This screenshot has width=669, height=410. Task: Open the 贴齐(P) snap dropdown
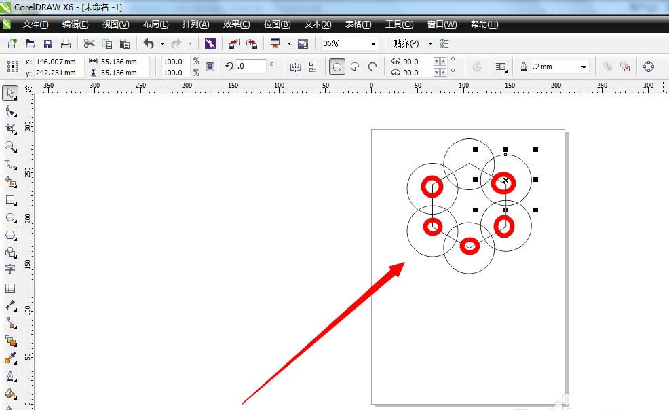click(x=430, y=44)
